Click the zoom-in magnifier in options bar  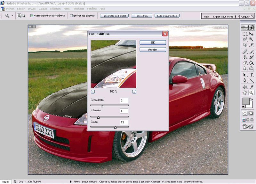click(x=19, y=16)
